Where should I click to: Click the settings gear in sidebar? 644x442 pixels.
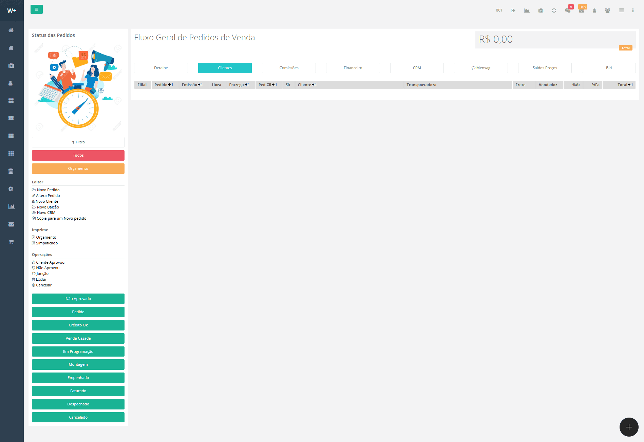click(x=11, y=189)
